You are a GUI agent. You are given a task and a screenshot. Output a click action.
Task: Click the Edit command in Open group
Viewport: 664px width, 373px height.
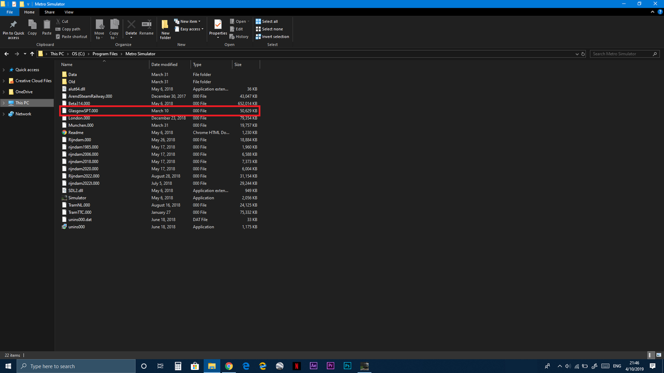236,29
